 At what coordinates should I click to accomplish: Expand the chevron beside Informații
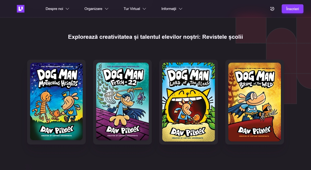(x=180, y=9)
